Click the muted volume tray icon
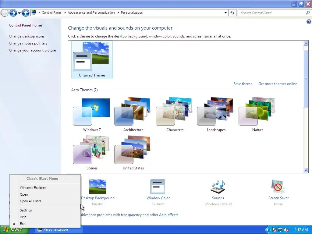312x234 pixels. click(x=286, y=230)
